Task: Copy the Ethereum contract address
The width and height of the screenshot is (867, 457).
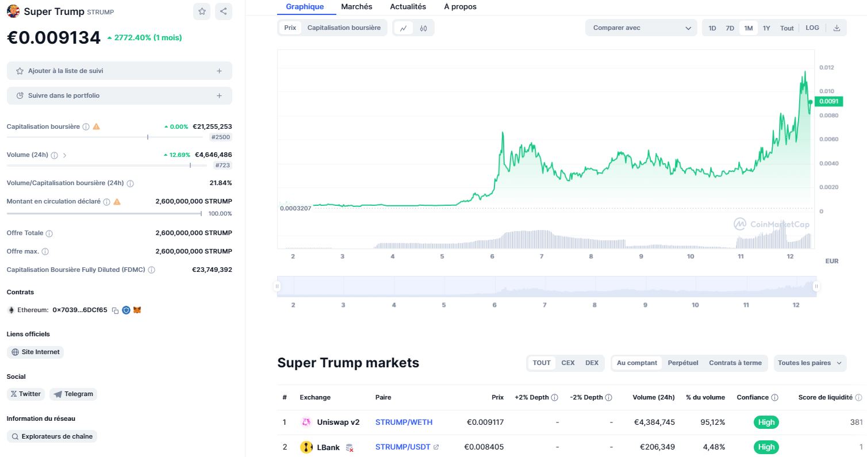Action: click(115, 310)
